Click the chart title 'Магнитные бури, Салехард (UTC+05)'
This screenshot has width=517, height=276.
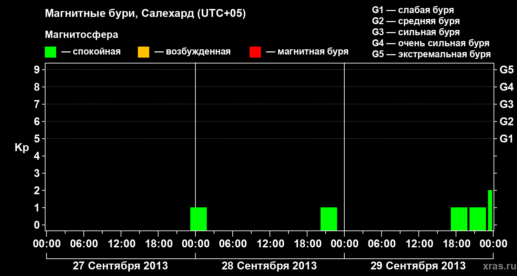(x=145, y=14)
